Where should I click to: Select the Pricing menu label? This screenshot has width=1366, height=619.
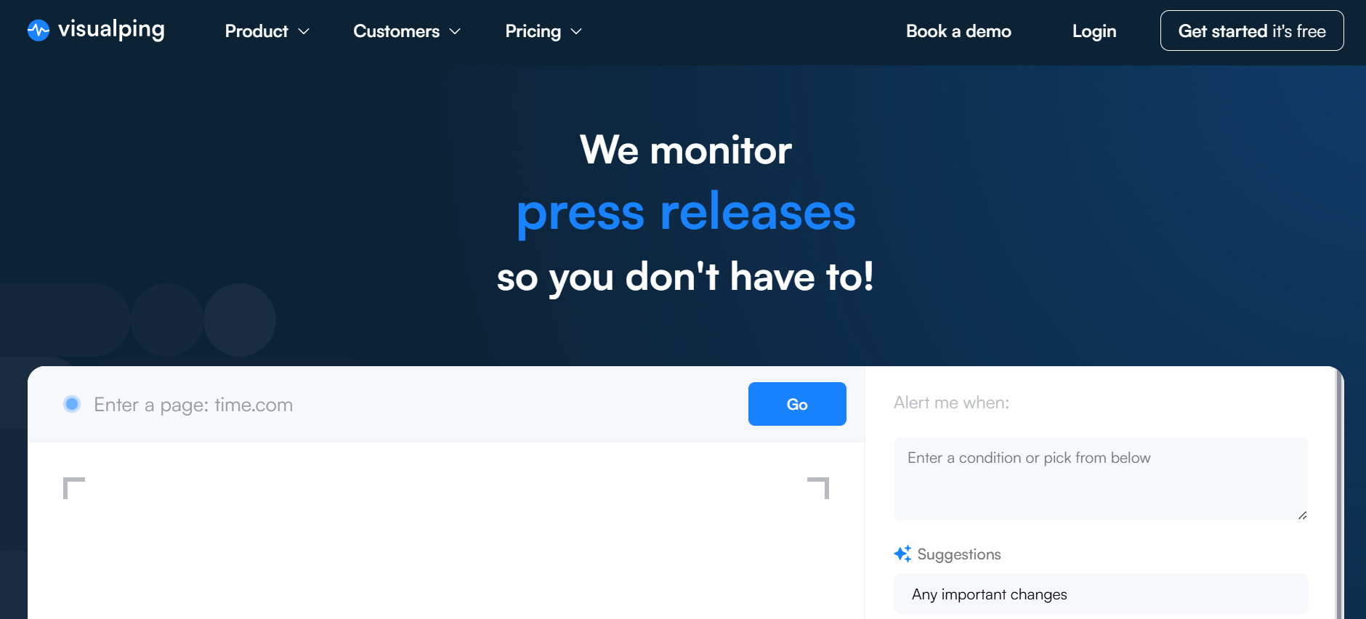click(x=533, y=31)
